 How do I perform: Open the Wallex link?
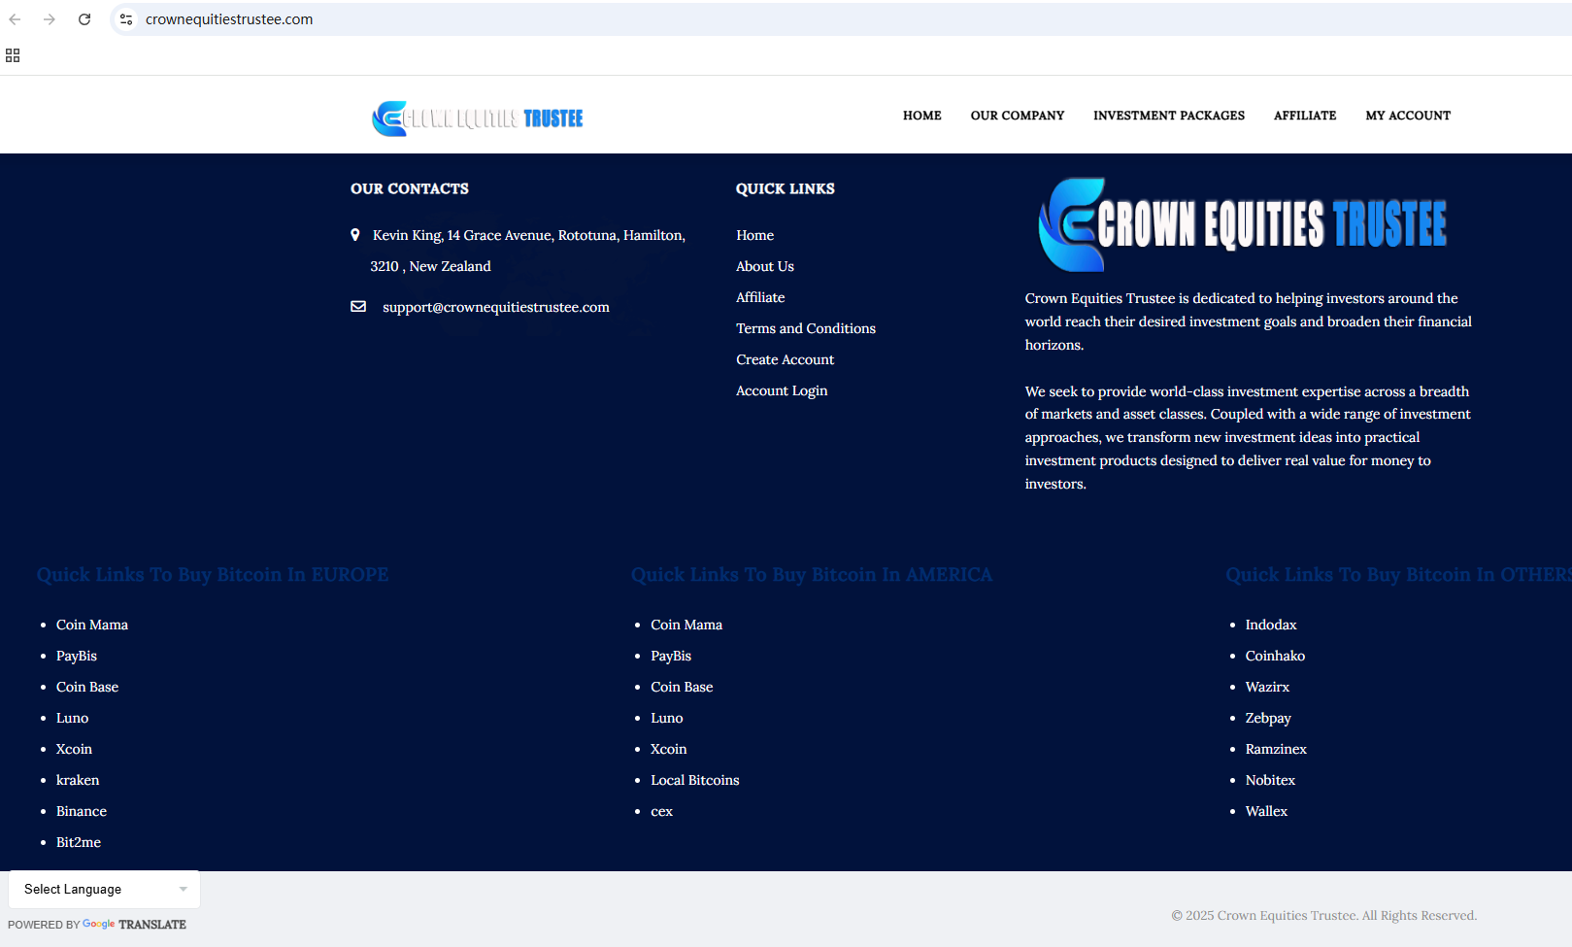point(1266,811)
